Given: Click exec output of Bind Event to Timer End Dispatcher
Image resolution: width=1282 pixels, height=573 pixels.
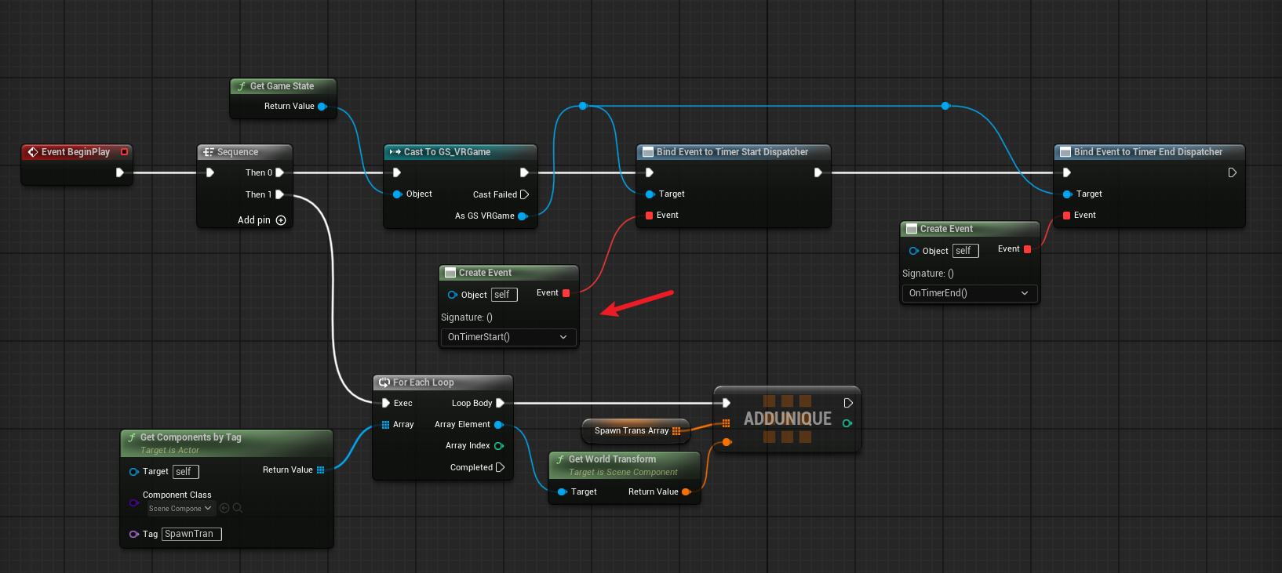Looking at the screenshot, I should click(x=1232, y=172).
